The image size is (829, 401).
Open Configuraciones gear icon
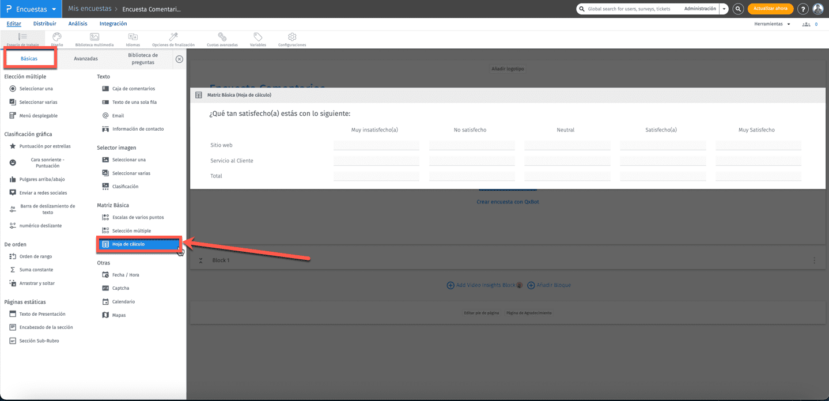[292, 39]
